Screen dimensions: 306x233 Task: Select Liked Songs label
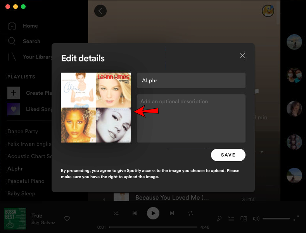39,109
